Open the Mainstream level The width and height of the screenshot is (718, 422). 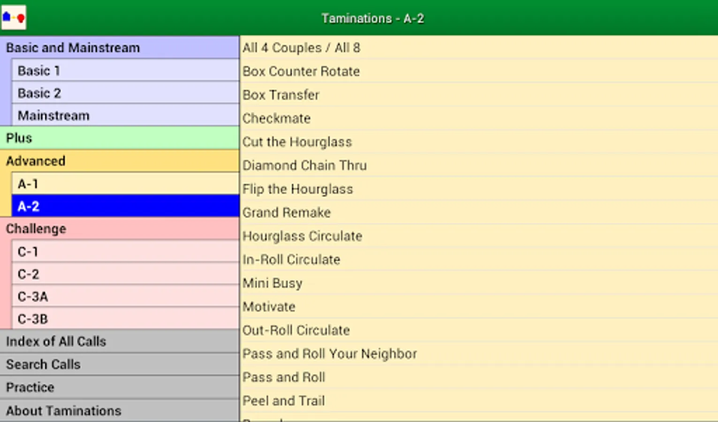(x=125, y=115)
